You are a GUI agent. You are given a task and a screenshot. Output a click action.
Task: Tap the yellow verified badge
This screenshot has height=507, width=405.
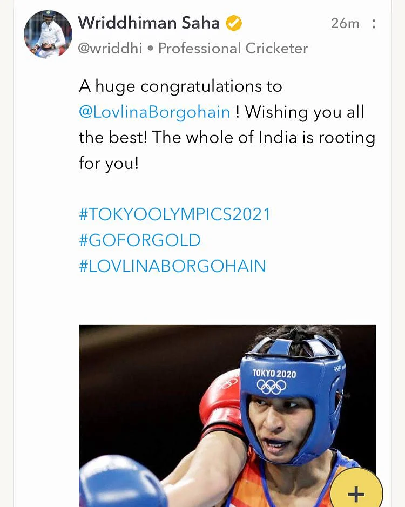tap(234, 23)
